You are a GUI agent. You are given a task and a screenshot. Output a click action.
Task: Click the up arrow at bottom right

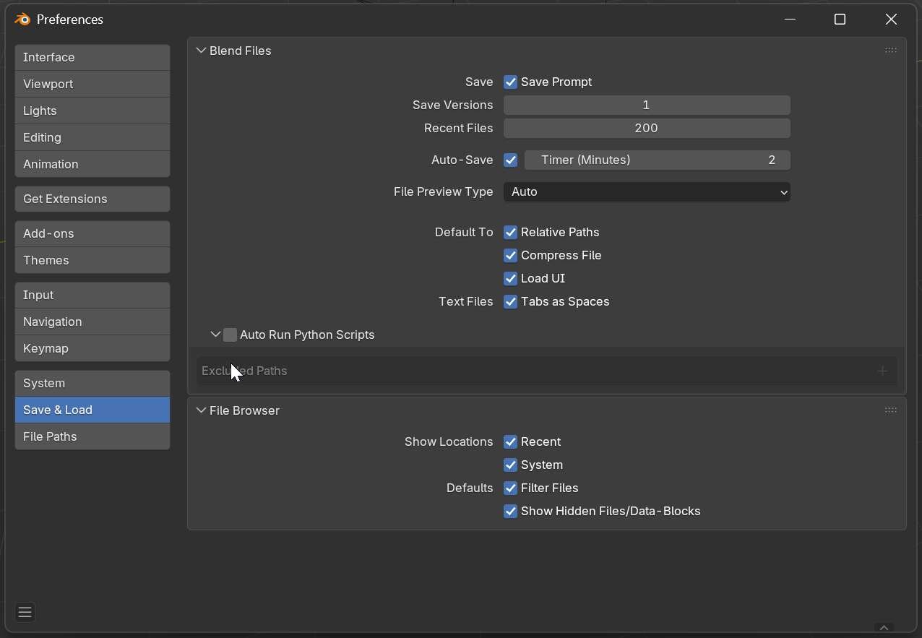(884, 627)
